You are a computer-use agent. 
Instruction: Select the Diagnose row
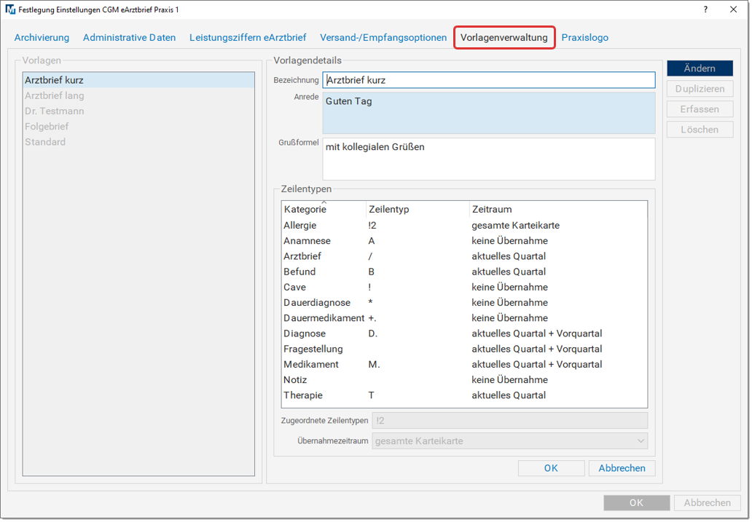pyautogui.click(x=464, y=333)
